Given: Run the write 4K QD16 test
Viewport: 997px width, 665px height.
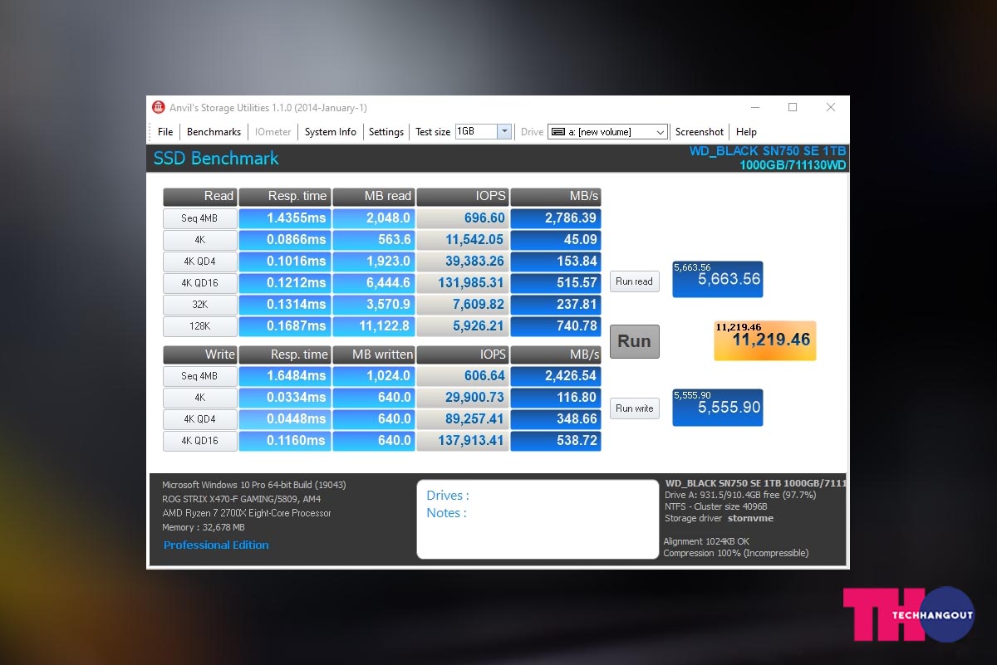Looking at the screenshot, I should [x=200, y=441].
